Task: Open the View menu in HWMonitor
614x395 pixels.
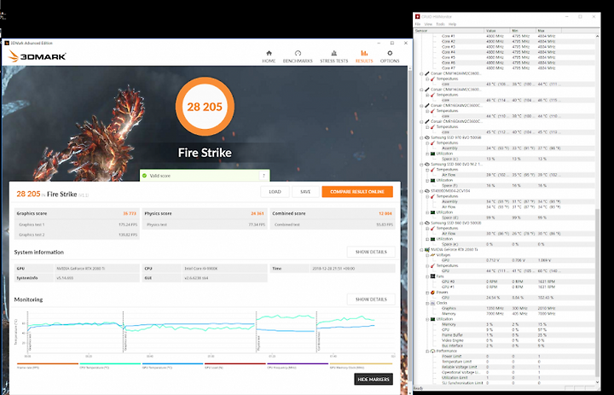Action: 428,24
